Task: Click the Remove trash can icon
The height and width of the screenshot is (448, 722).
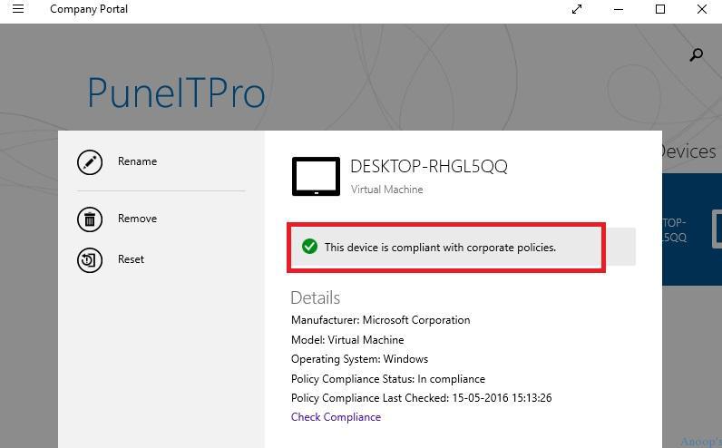Action: tap(89, 219)
